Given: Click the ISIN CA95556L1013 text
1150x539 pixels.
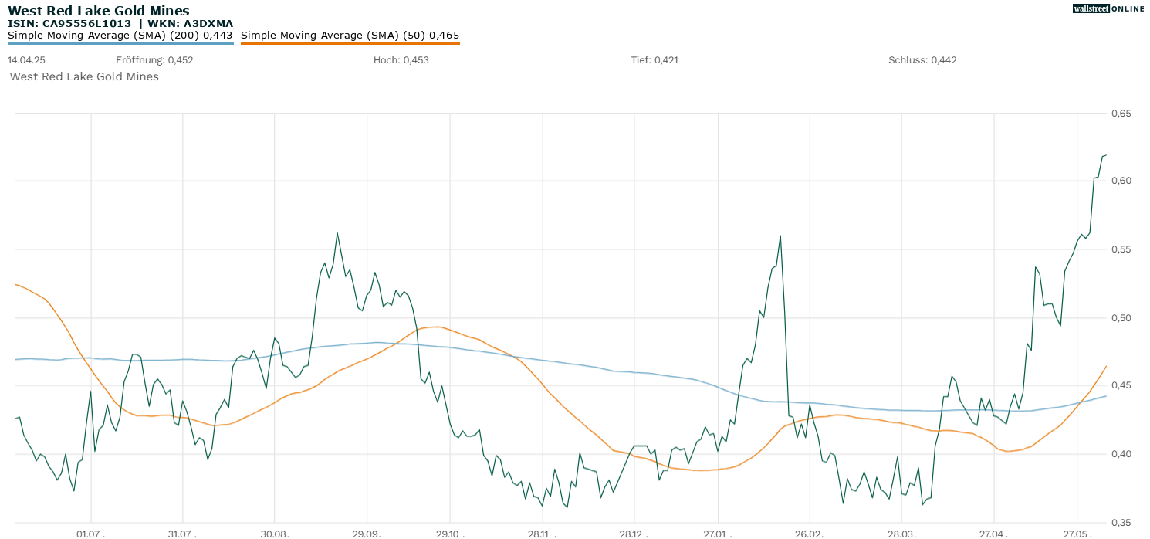Looking at the screenshot, I should (x=69, y=24).
